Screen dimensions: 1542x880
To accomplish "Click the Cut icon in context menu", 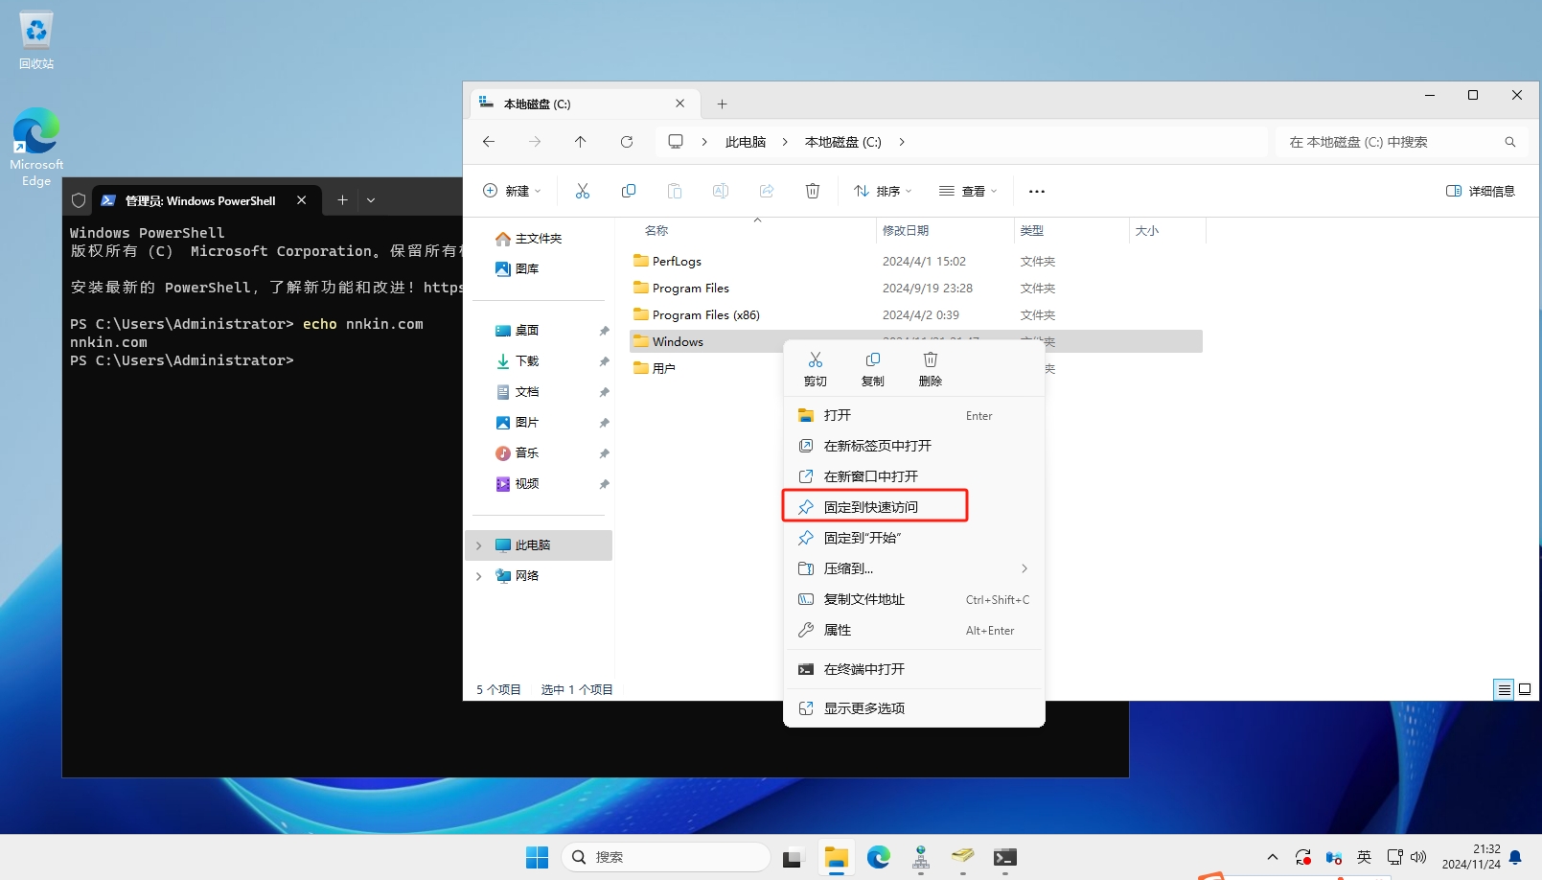I will click(815, 368).
